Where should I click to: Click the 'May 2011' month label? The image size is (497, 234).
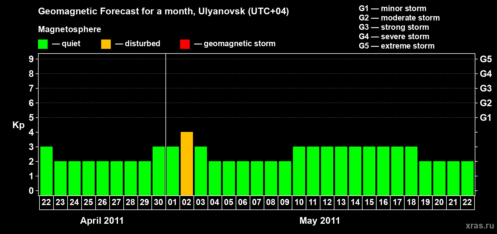pyautogui.click(x=320, y=221)
